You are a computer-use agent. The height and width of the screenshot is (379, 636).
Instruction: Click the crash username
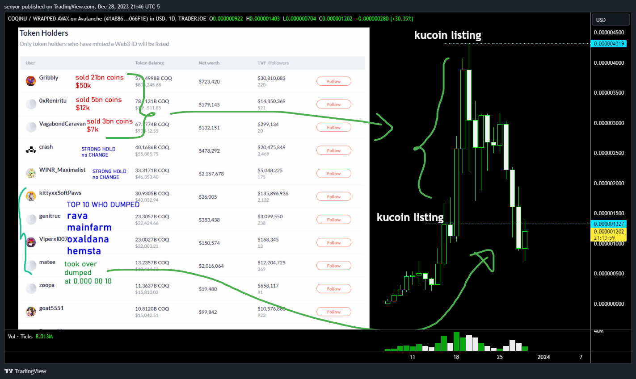point(46,147)
